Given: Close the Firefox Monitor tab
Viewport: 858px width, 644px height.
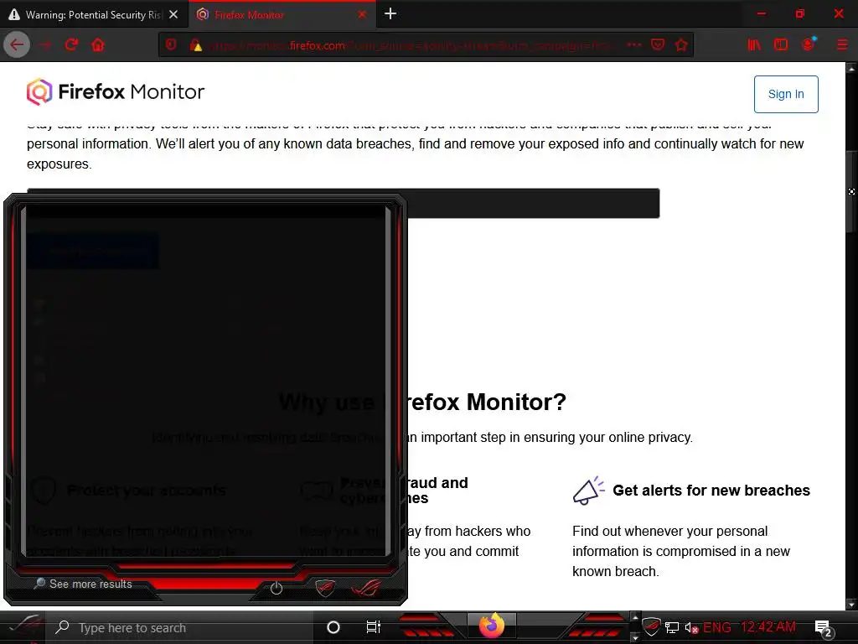Looking at the screenshot, I should click(362, 15).
